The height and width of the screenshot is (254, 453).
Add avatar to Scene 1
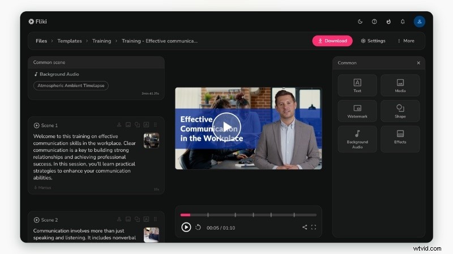pos(119,125)
